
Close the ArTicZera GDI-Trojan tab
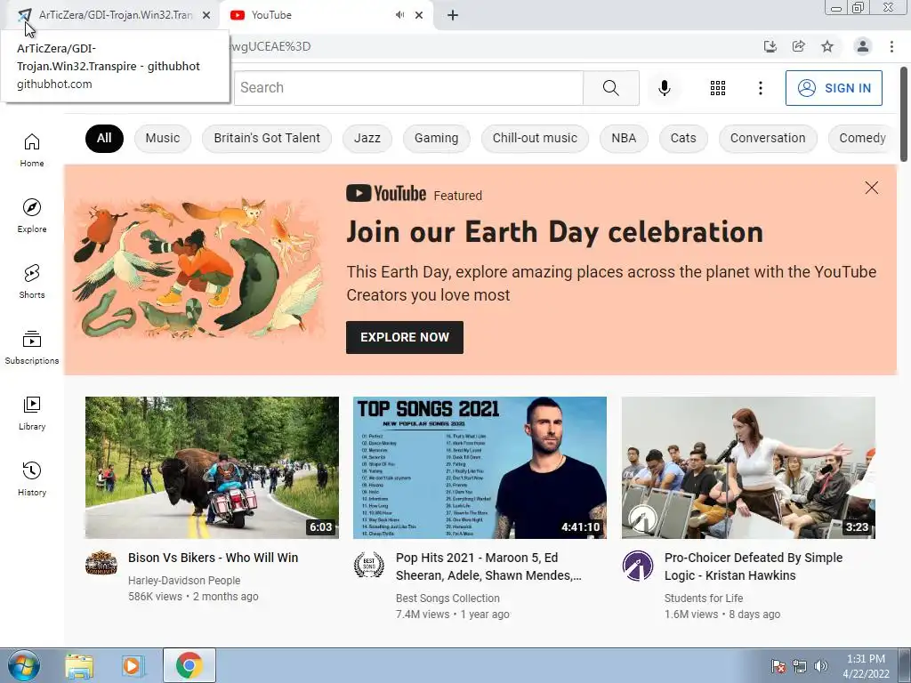pyautogui.click(x=206, y=15)
